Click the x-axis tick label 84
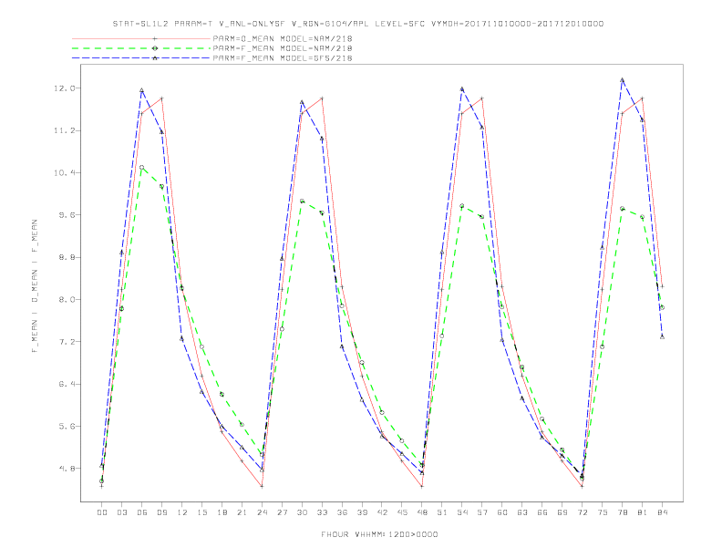Viewport: 722px width, 558px height. click(x=663, y=512)
